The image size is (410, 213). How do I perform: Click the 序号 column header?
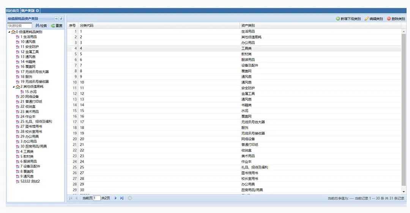tap(73, 26)
